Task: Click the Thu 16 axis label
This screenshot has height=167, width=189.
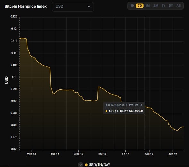Action: (x=102, y=154)
